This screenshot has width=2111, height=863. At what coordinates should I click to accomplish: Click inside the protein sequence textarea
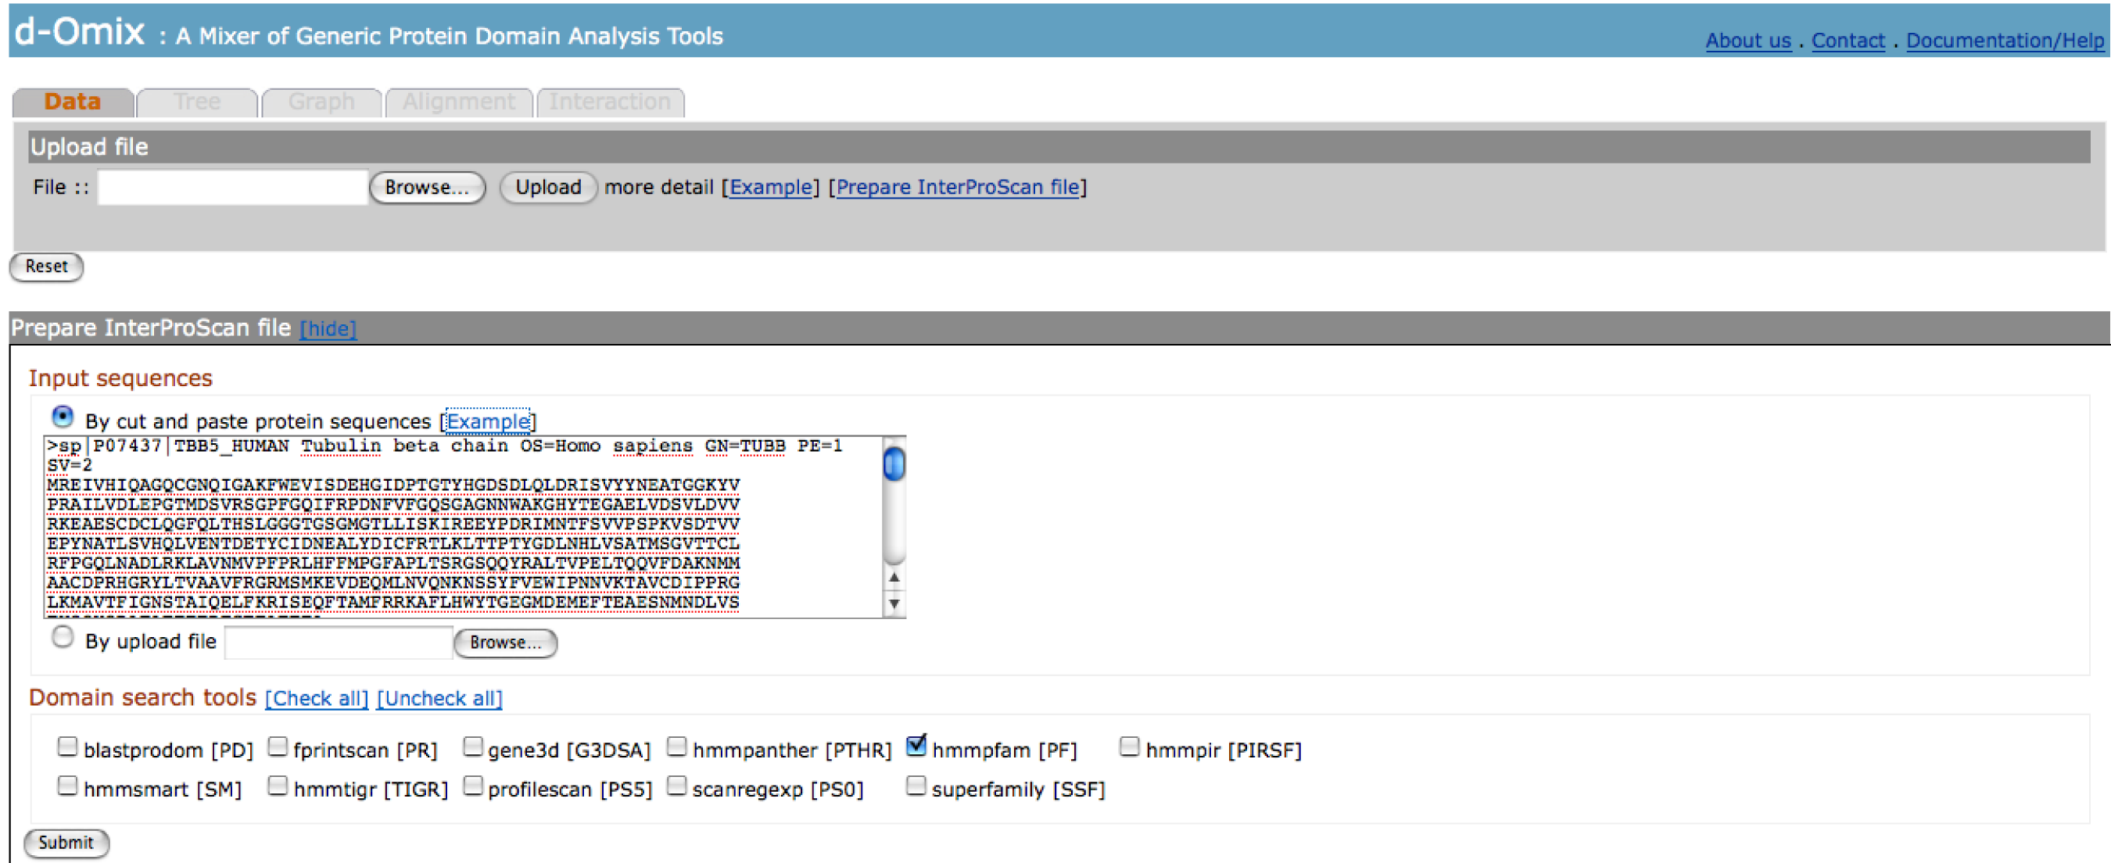coord(463,527)
